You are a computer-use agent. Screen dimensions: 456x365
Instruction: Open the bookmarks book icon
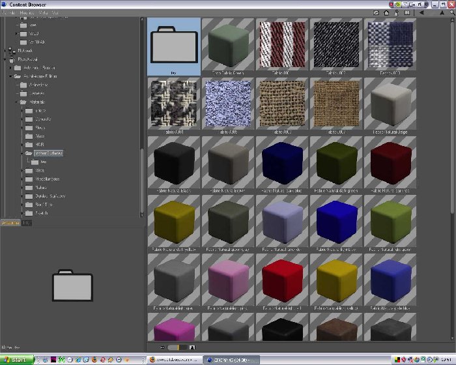coord(407,13)
